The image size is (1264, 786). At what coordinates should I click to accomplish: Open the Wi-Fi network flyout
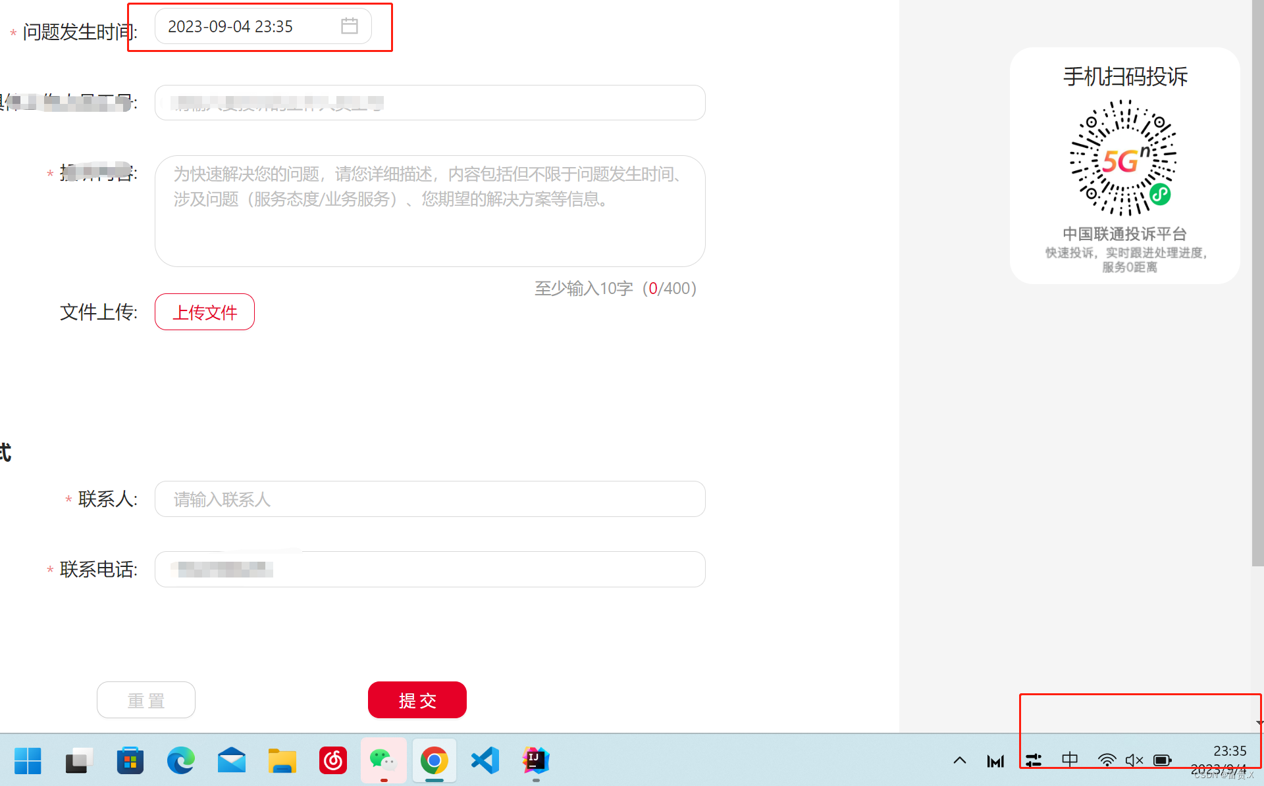1107,760
